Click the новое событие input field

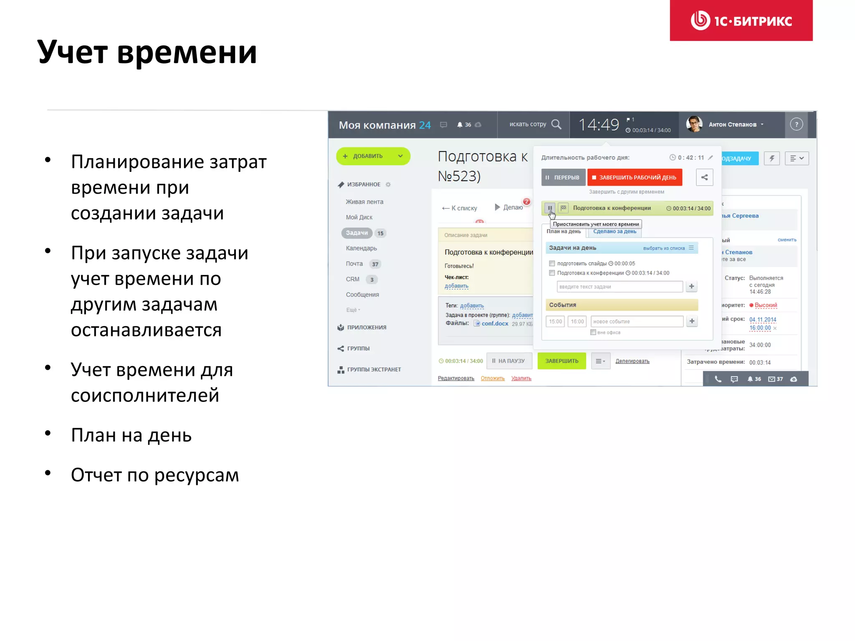(637, 321)
